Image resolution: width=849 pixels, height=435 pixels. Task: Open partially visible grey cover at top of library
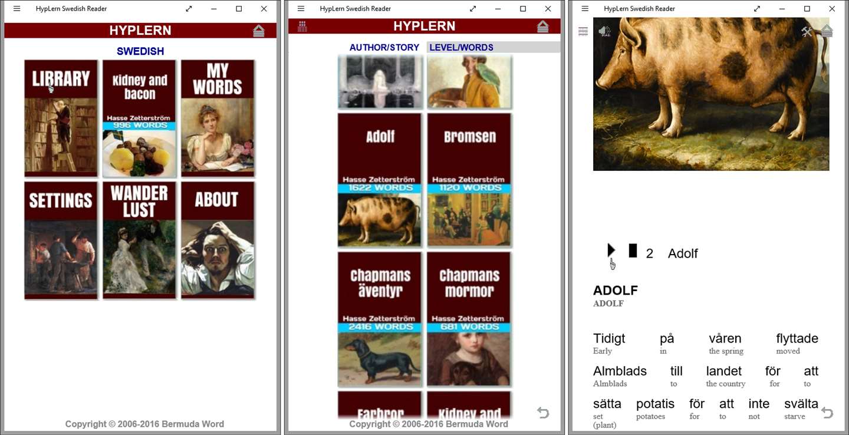click(x=380, y=82)
